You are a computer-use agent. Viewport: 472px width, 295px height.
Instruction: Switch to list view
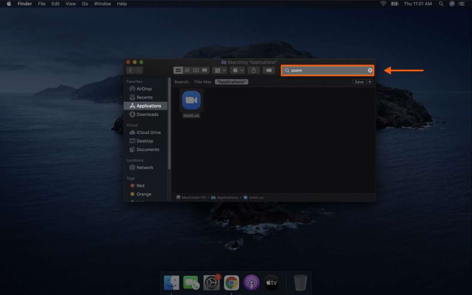(x=187, y=70)
